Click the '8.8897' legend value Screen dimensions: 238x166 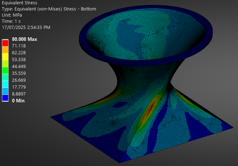19,94
